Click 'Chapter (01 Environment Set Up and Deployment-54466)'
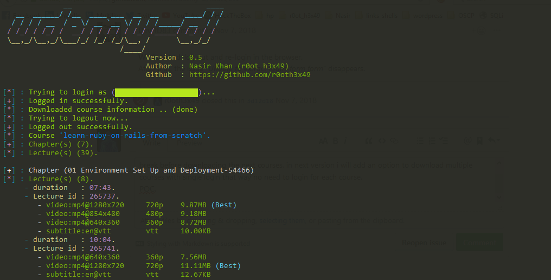The height and width of the screenshot is (280, 551). pos(141,170)
